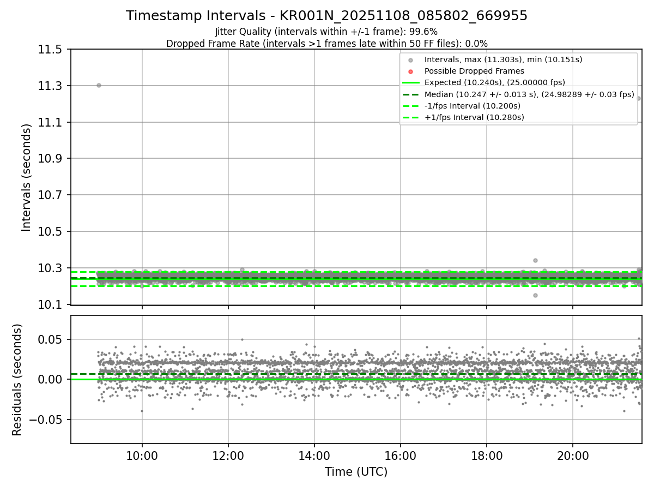Click the solid green line sample beside 'Expected'

tap(411, 83)
